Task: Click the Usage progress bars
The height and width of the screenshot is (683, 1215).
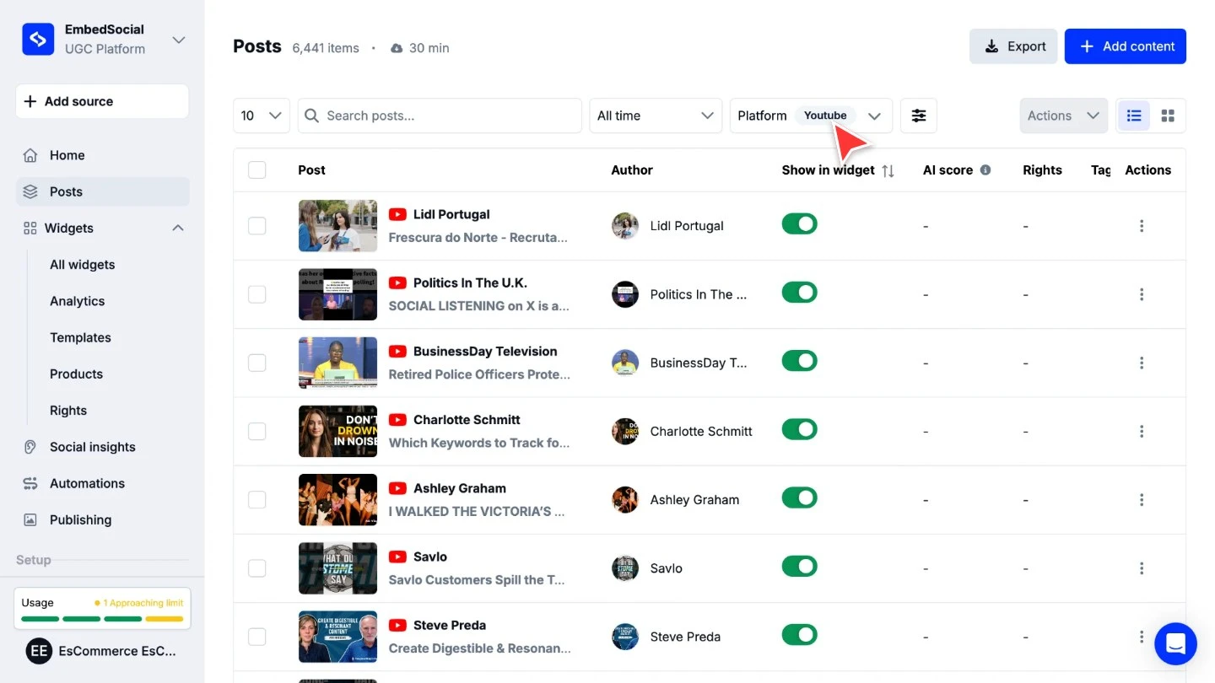Action: (102, 619)
